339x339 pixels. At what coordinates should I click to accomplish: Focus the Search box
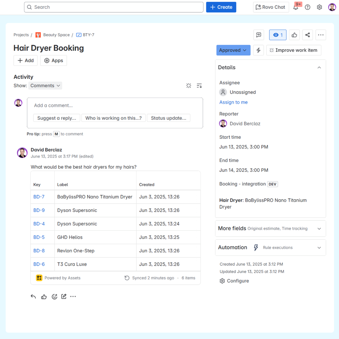[x=114, y=7]
